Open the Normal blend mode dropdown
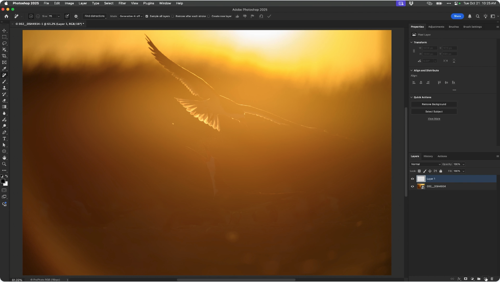500x282 pixels. (x=425, y=164)
